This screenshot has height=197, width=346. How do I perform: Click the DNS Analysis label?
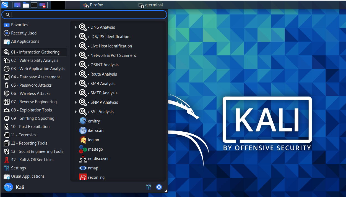click(103, 27)
